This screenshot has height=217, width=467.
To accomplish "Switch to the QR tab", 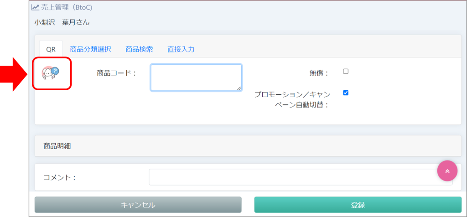I will [51, 49].
